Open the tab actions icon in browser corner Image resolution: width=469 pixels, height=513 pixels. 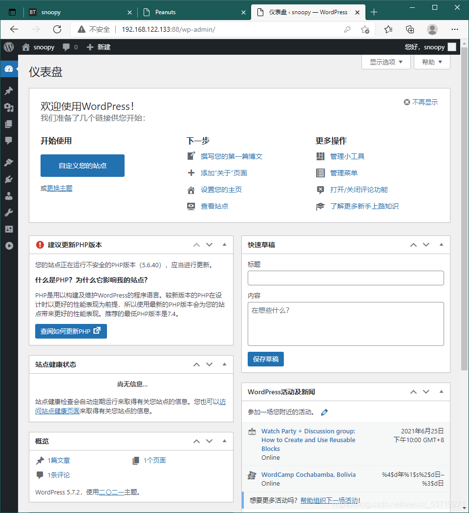[12, 12]
